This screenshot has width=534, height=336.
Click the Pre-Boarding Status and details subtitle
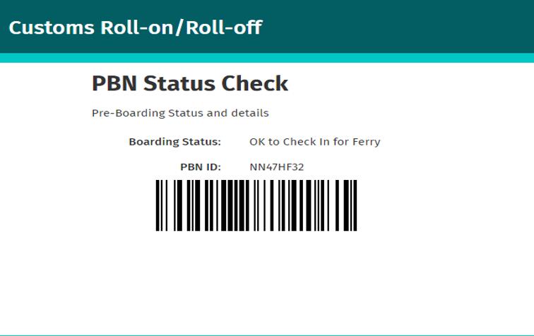point(180,113)
